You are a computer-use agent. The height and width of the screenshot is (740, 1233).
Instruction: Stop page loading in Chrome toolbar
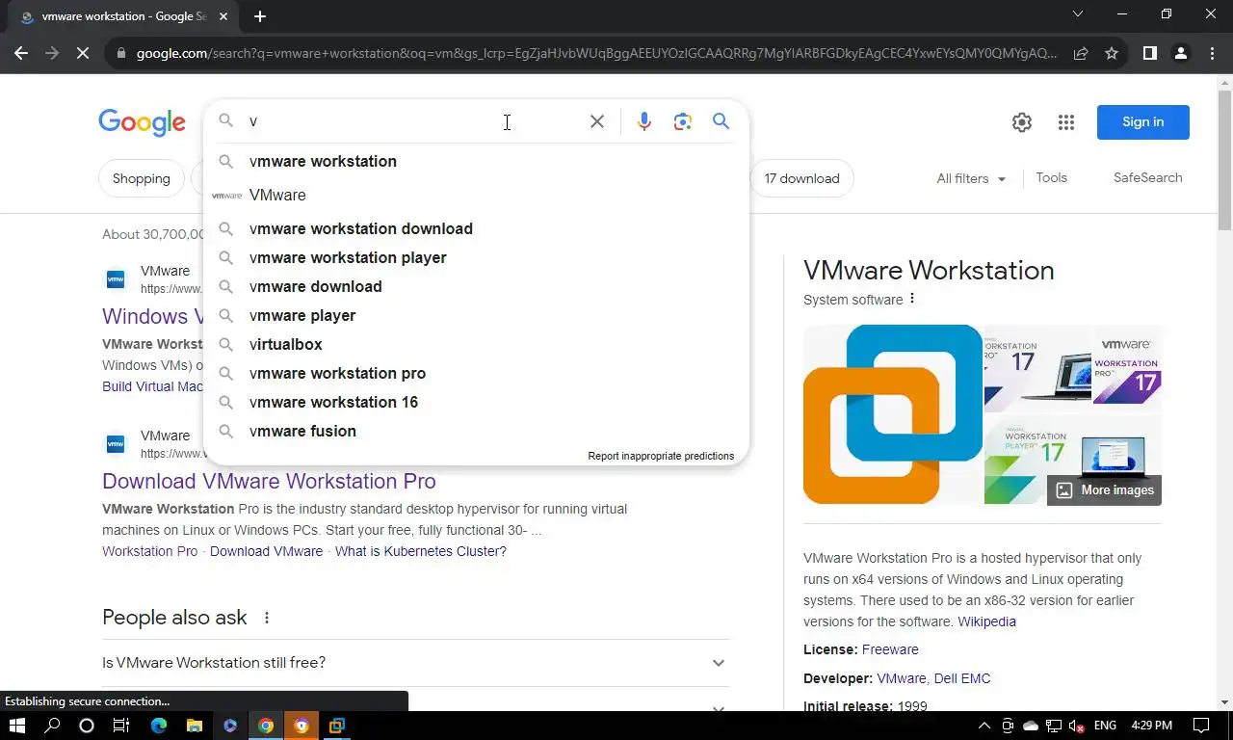pyautogui.click(x=83, y=53)
